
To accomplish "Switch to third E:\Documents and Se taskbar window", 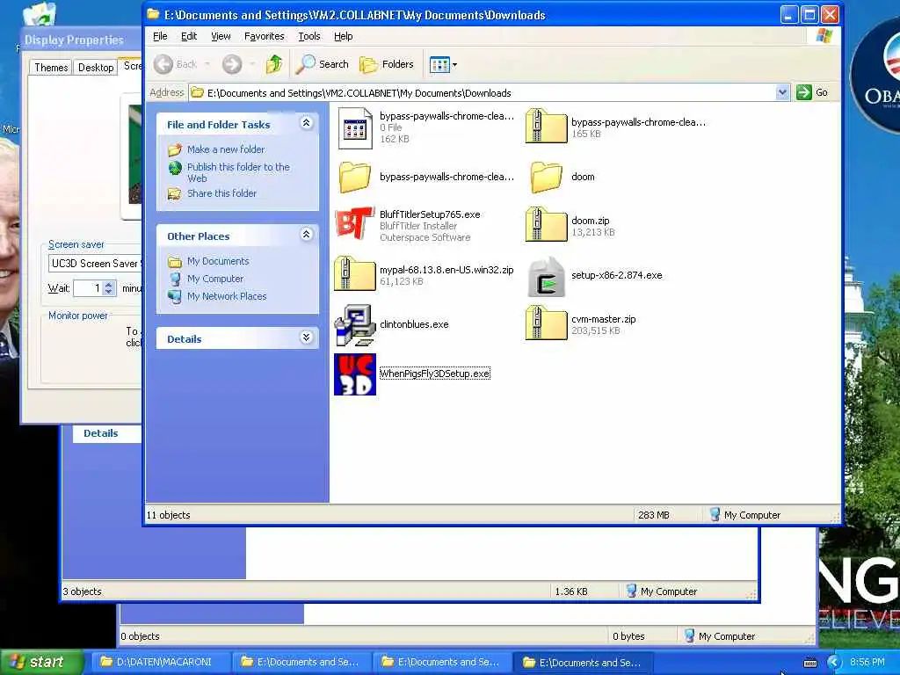I will coord(582,662).
